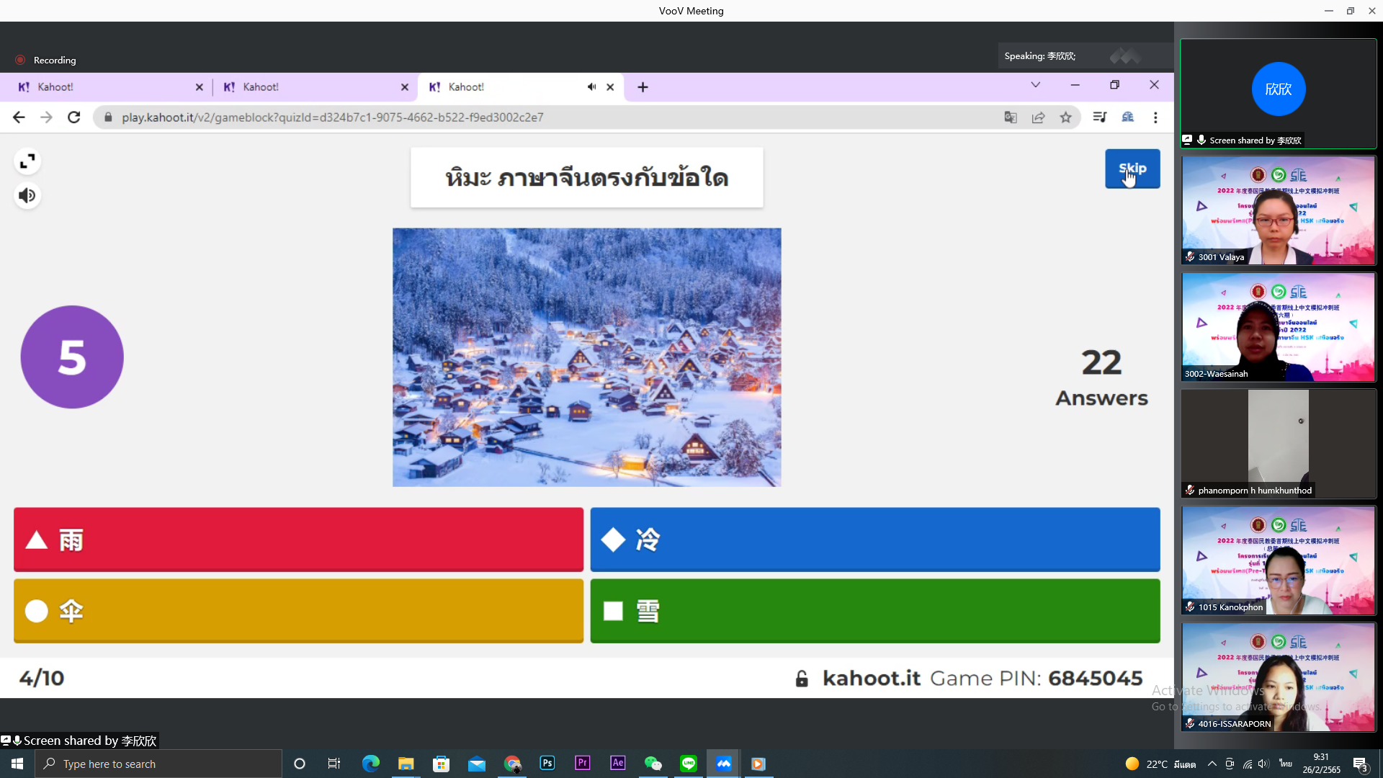Open Google Translate page icon
The image size is (1383, 778).
(1011, 117)
